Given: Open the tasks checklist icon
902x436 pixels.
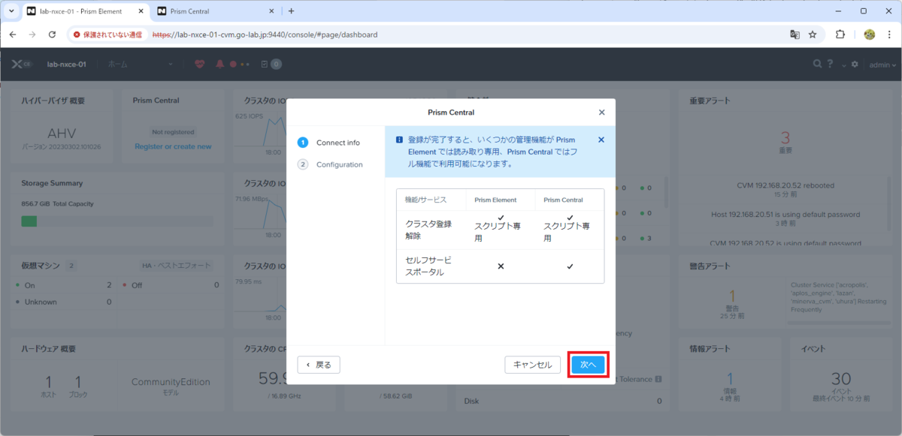Looking at the screenshot, I should pyautogui.click(x=265, y=65).
